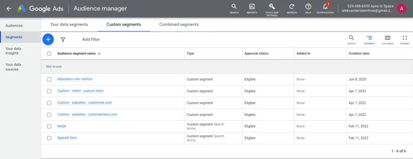Viewport: 413px width, 159px height.
Task: Open the SpaceX fans segment link
Action: (67, 138)
